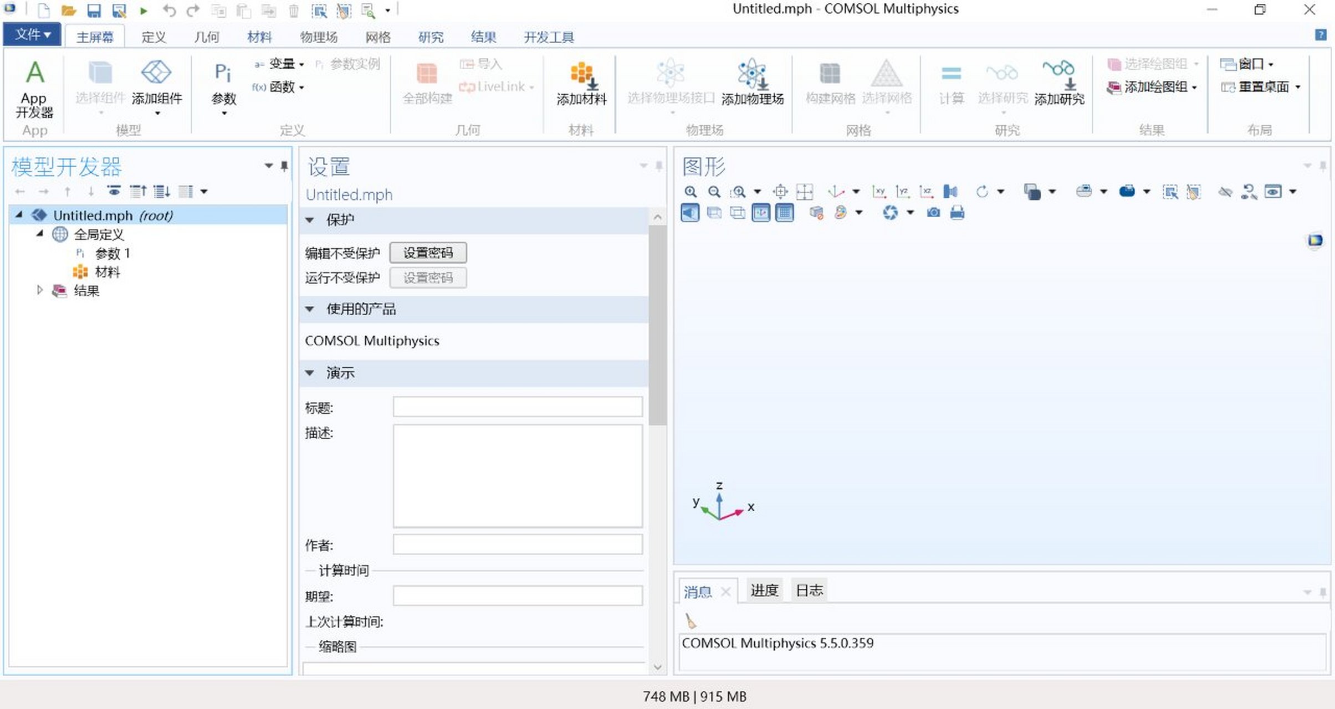Take a snapshot with the camera icon

933,213
